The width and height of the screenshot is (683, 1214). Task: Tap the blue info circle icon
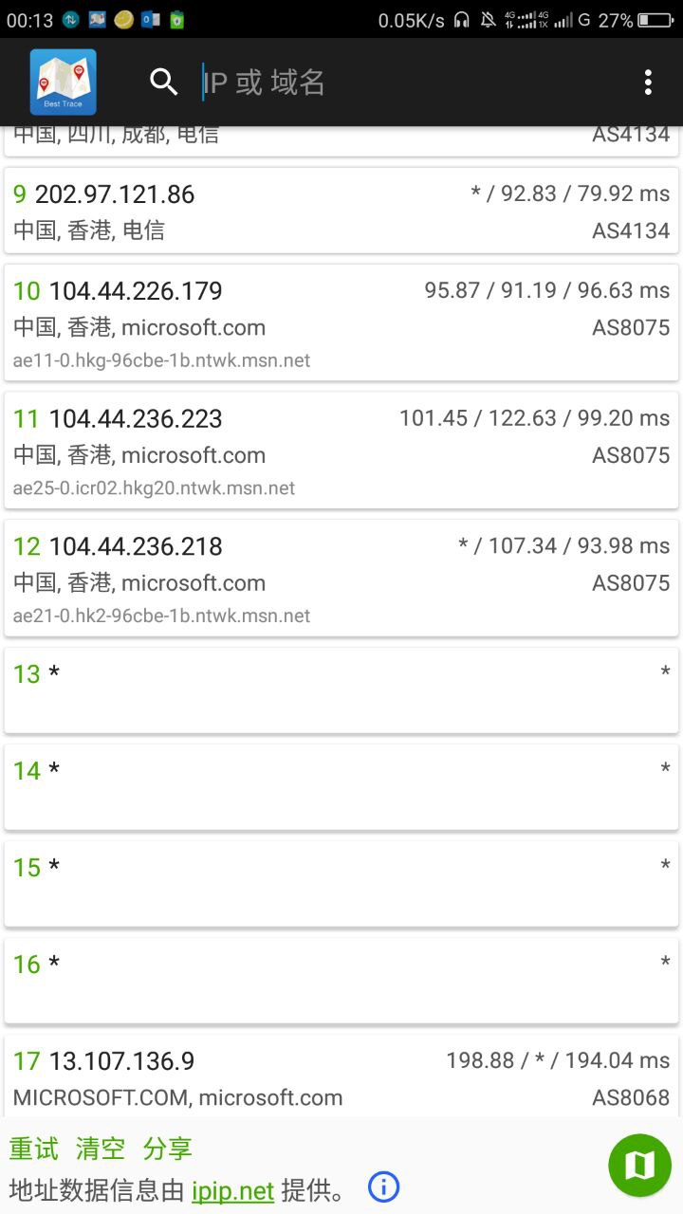pyautogui.click(x=383, y=1186)
